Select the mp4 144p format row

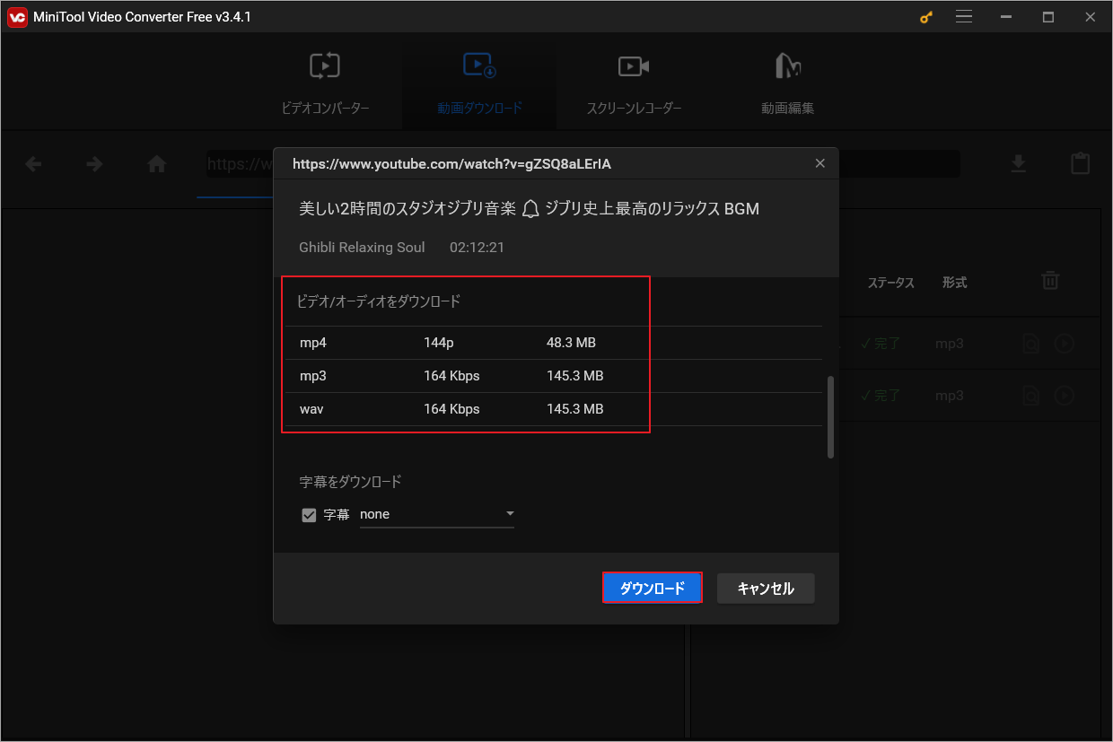(x=554, y=343)
